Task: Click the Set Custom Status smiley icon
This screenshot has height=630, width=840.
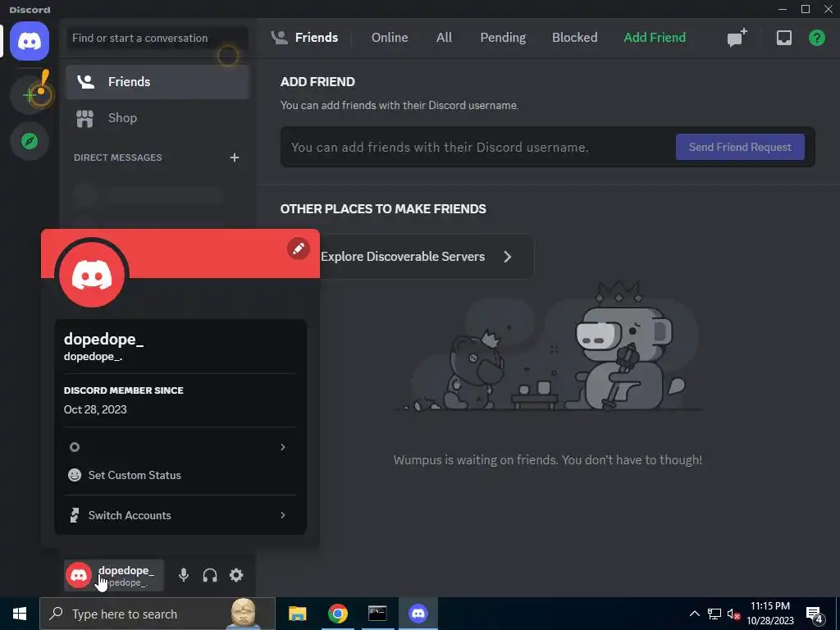Action: [75, 475]
